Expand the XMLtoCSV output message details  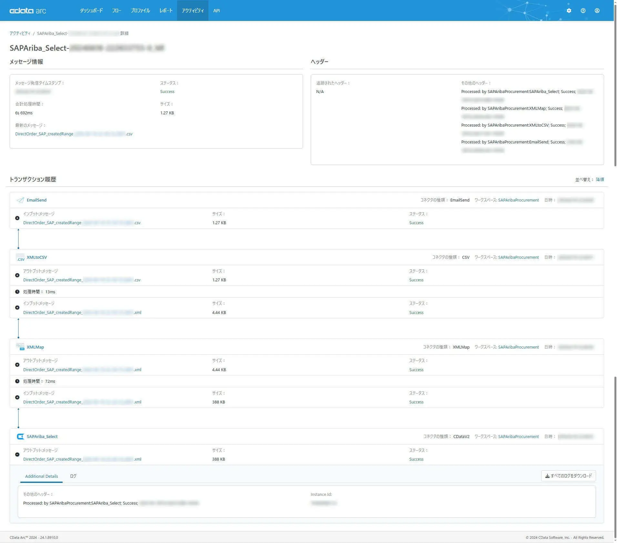point(17,275)
